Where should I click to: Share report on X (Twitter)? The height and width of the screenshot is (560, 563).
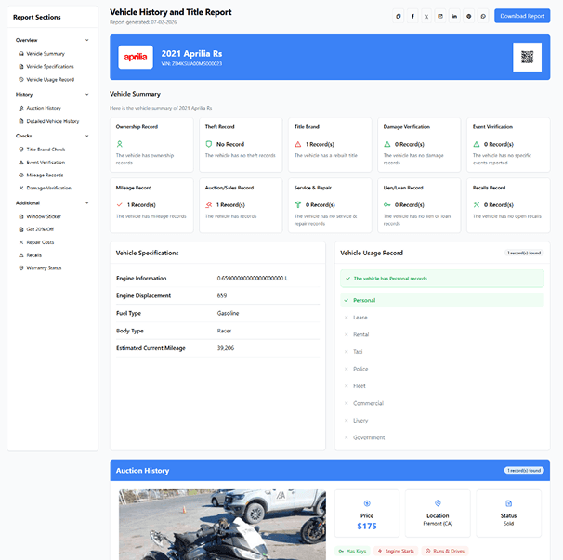pos(426,16)
